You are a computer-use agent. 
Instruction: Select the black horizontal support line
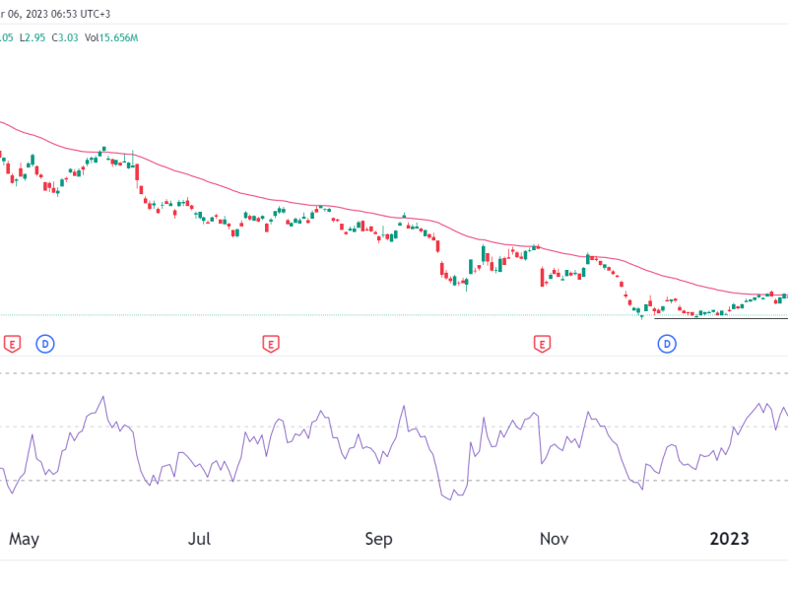[719, 318]
